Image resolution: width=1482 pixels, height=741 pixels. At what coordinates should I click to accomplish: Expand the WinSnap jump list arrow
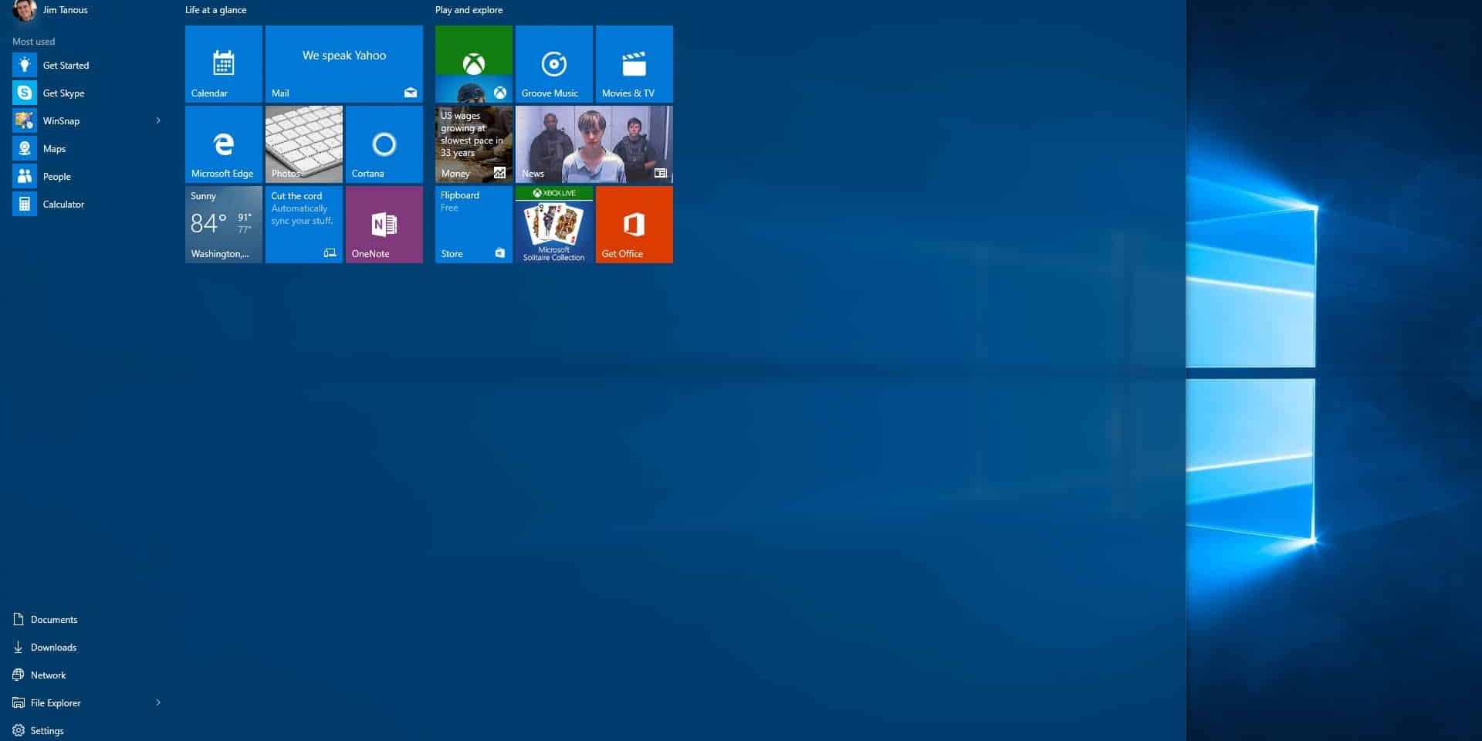pos(158,120)
